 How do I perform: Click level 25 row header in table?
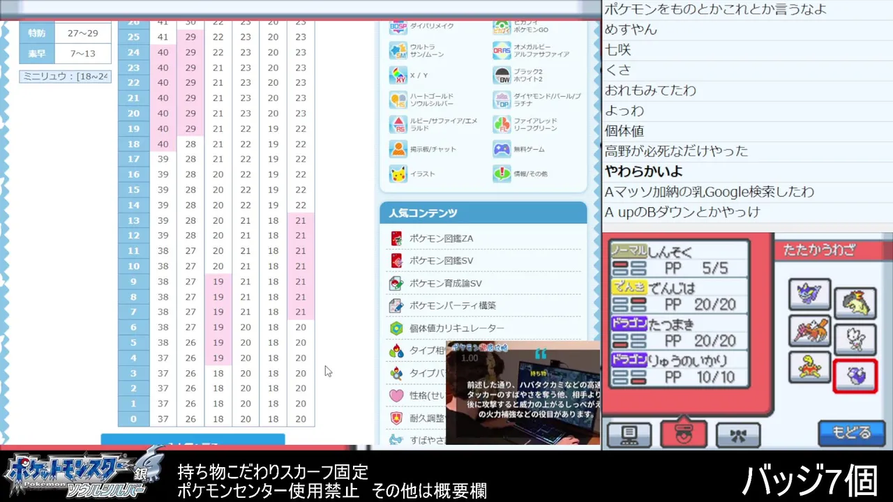point(133,37)
